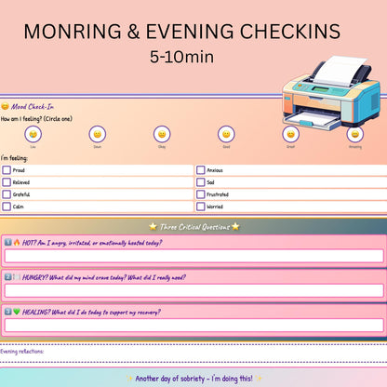Check the Calm checkbox
387x387 pixels.
tap(7, 207)
